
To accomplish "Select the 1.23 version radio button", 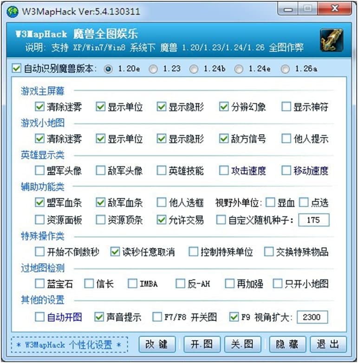I will (153, 69).
